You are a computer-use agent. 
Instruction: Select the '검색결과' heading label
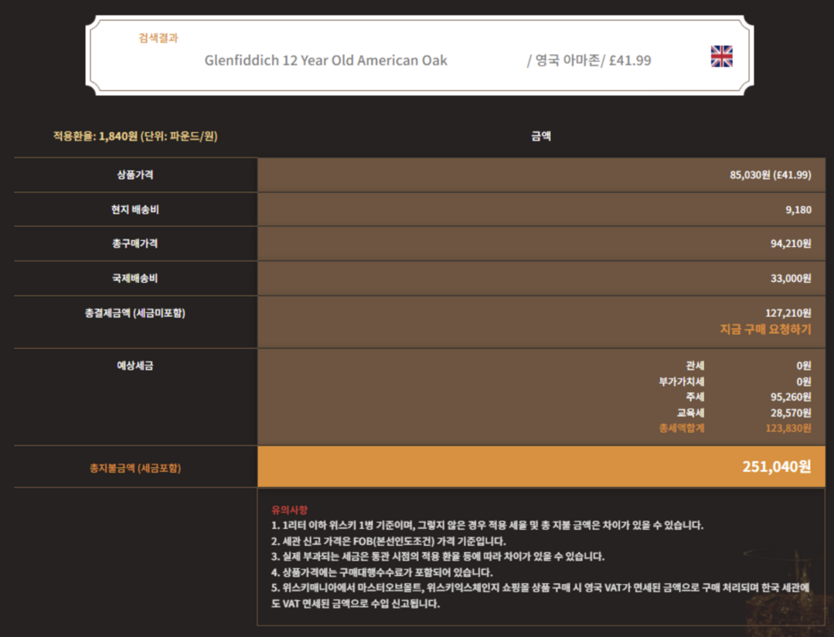coord(158,38)
